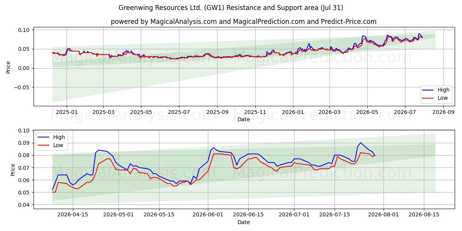462x231 pixels.
Task: Click the 'Price' axis label of the top chart
Action: coord(8,67)
